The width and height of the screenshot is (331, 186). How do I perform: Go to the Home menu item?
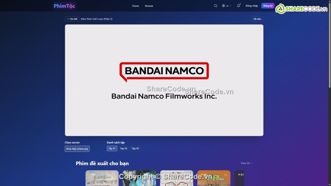pos(136,6)
